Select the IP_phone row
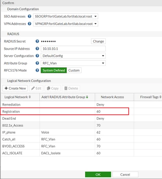Image resolution: width=162 pixels, height=179 pixels. point(81,132)
